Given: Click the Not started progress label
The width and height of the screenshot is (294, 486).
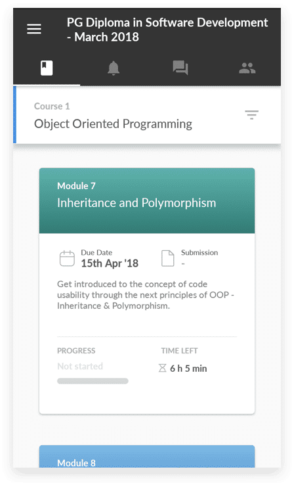Looking at the screenshot, I should click(80, 366).
